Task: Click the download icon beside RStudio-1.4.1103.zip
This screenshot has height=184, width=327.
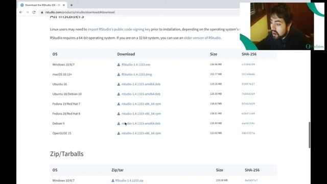Action: click(x=113, y=180)
